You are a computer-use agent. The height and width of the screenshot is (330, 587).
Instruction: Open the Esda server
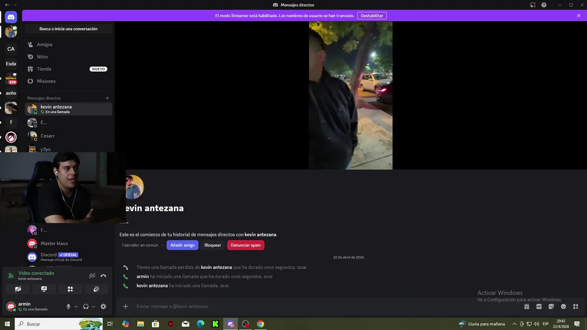pyautogui.click(x=11, y=64)
